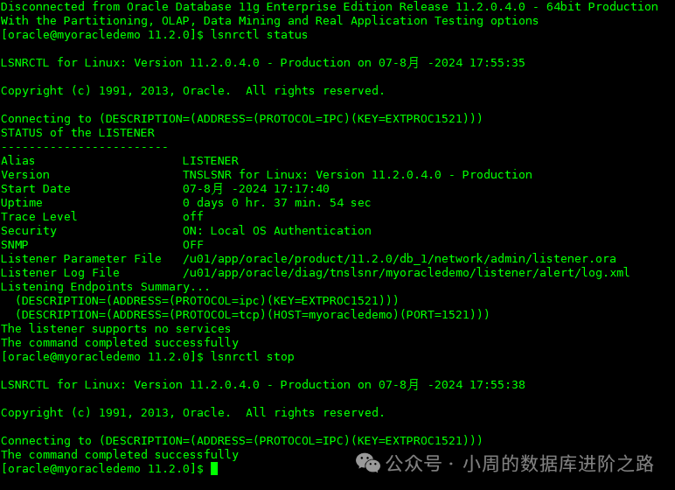The height and width of the screenshot is (490, 675).
Task: Select the 'ON: Local OS Authentication' value
Action: (x=277, y=231)
